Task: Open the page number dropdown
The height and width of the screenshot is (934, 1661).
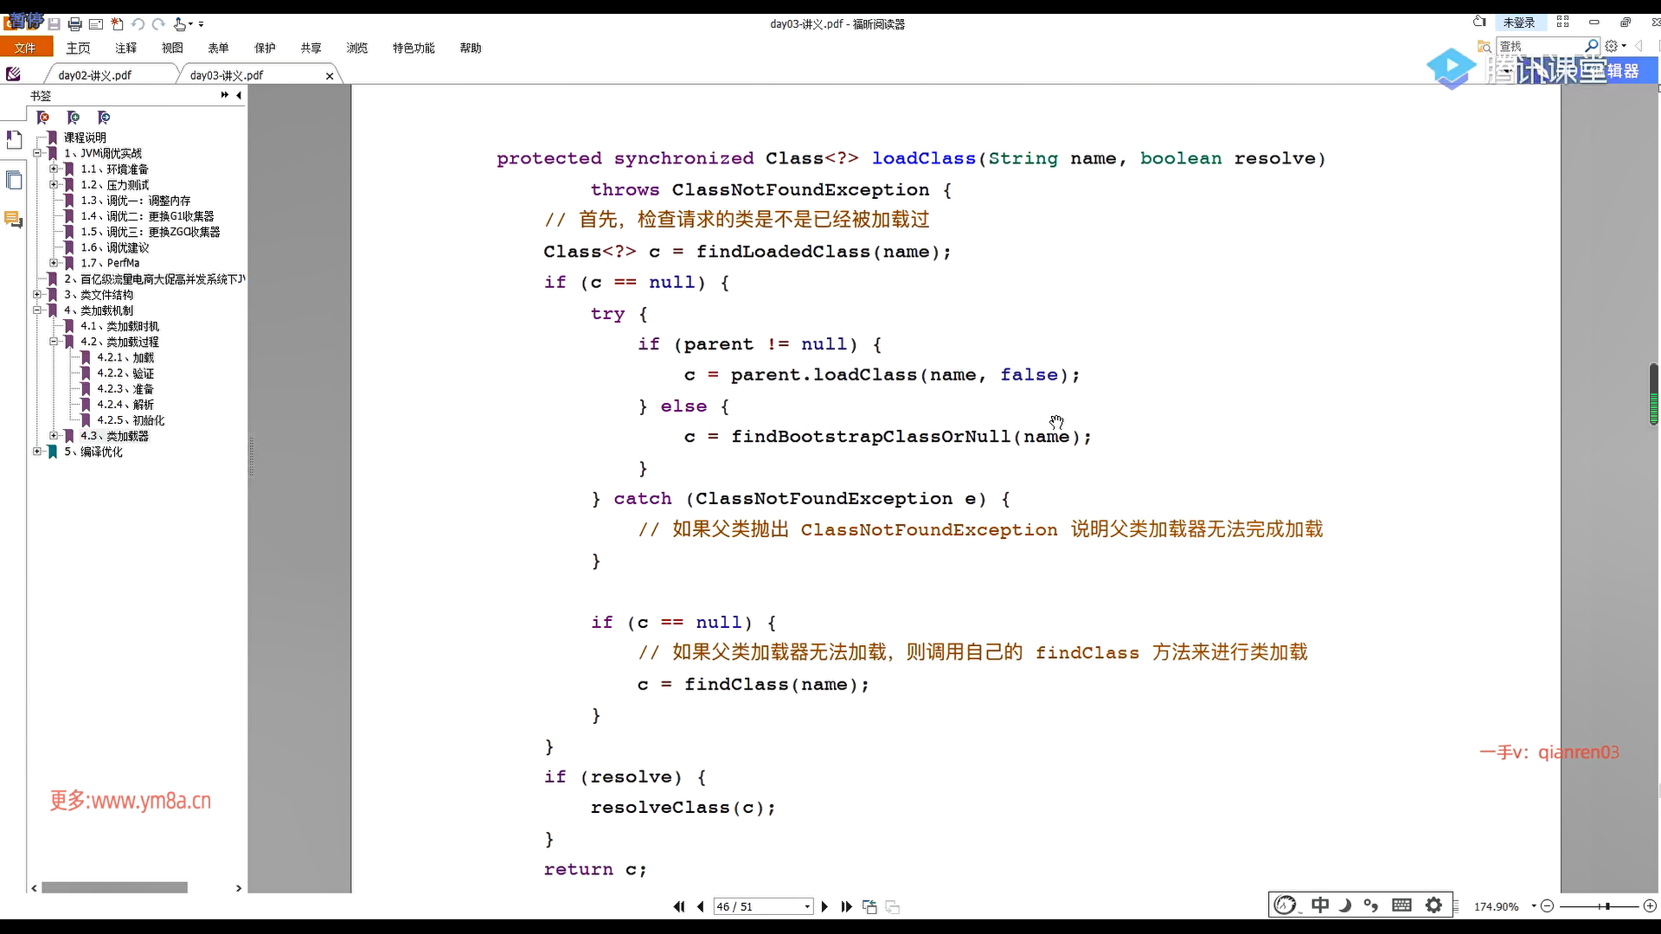Action: [x=807, y=906]
